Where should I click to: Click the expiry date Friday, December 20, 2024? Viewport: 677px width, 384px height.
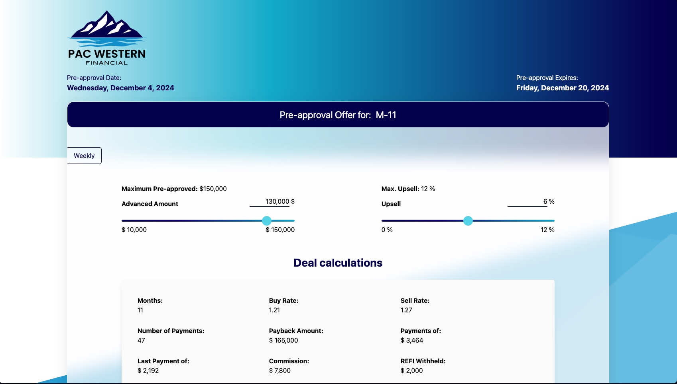tap(562, 88)
